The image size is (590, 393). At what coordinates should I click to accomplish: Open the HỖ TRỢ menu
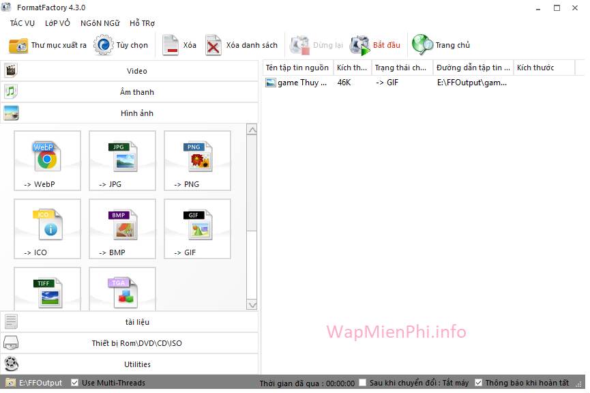point(143,23)
